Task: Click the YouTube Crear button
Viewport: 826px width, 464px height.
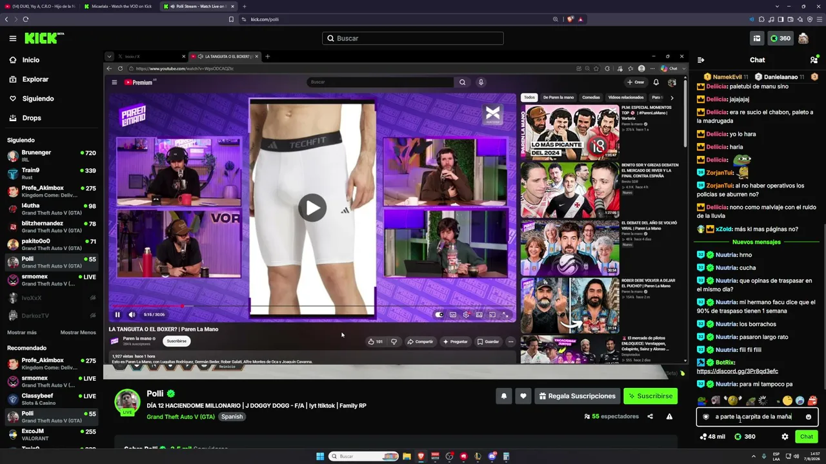Action: coord(636,82)
